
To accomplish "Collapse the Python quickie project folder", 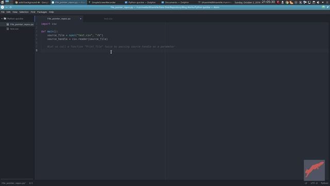I will pyautogui.click(x=2, y=19).
